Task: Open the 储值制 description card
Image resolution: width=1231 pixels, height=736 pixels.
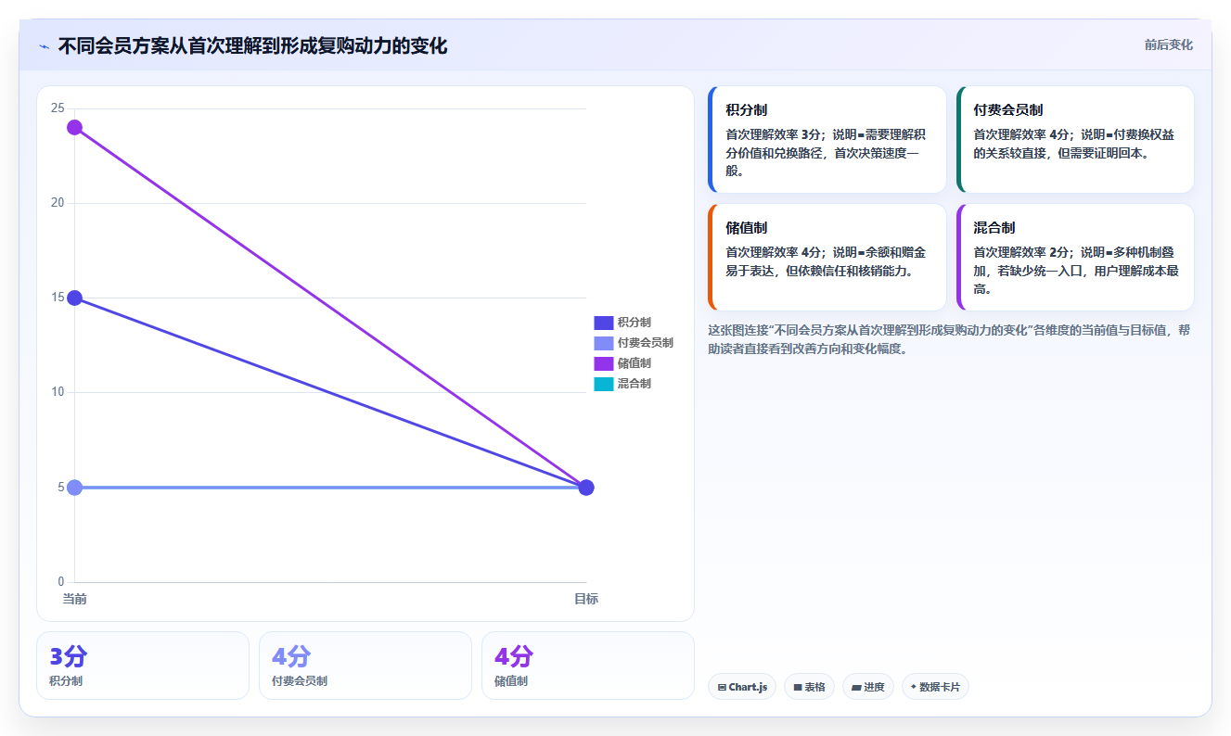Action: tap(827, 258)
